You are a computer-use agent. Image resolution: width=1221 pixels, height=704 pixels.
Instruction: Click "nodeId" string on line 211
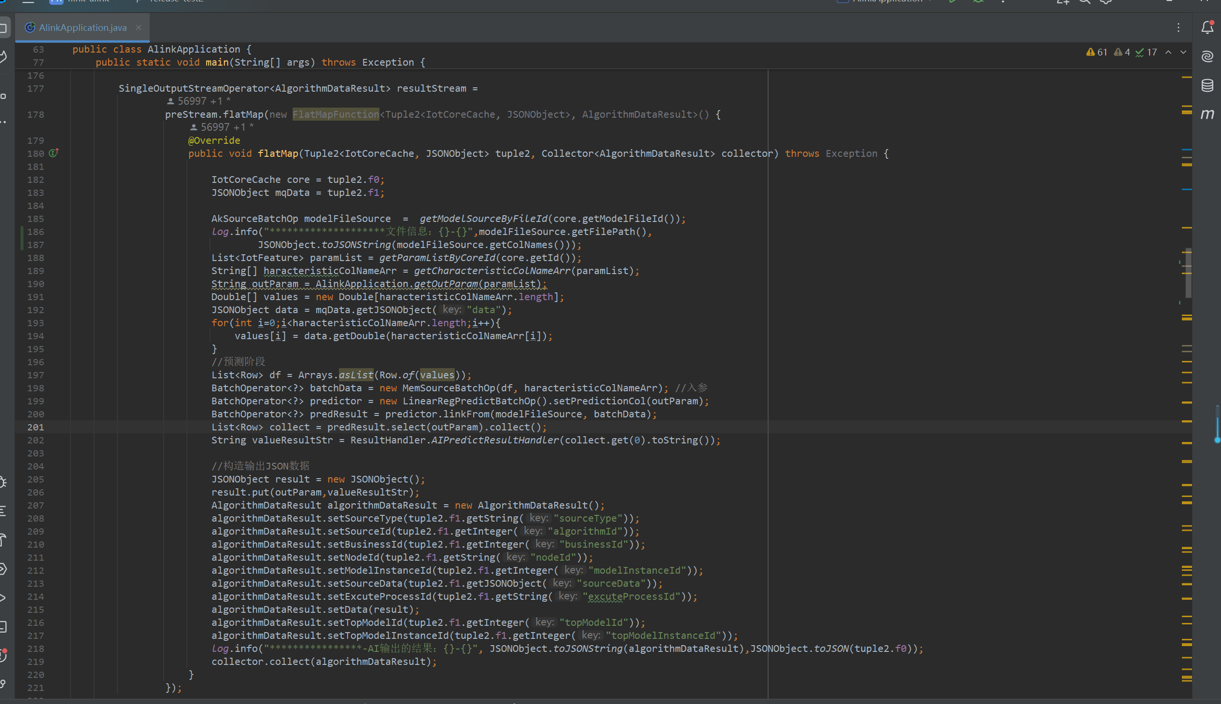coord(553,557)
